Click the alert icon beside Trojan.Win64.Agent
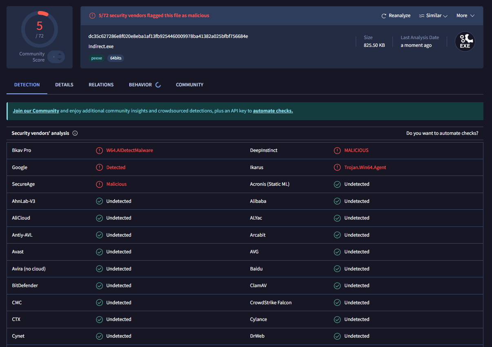The height and width of the screenshot is (347, 492). tap(337, 167)
